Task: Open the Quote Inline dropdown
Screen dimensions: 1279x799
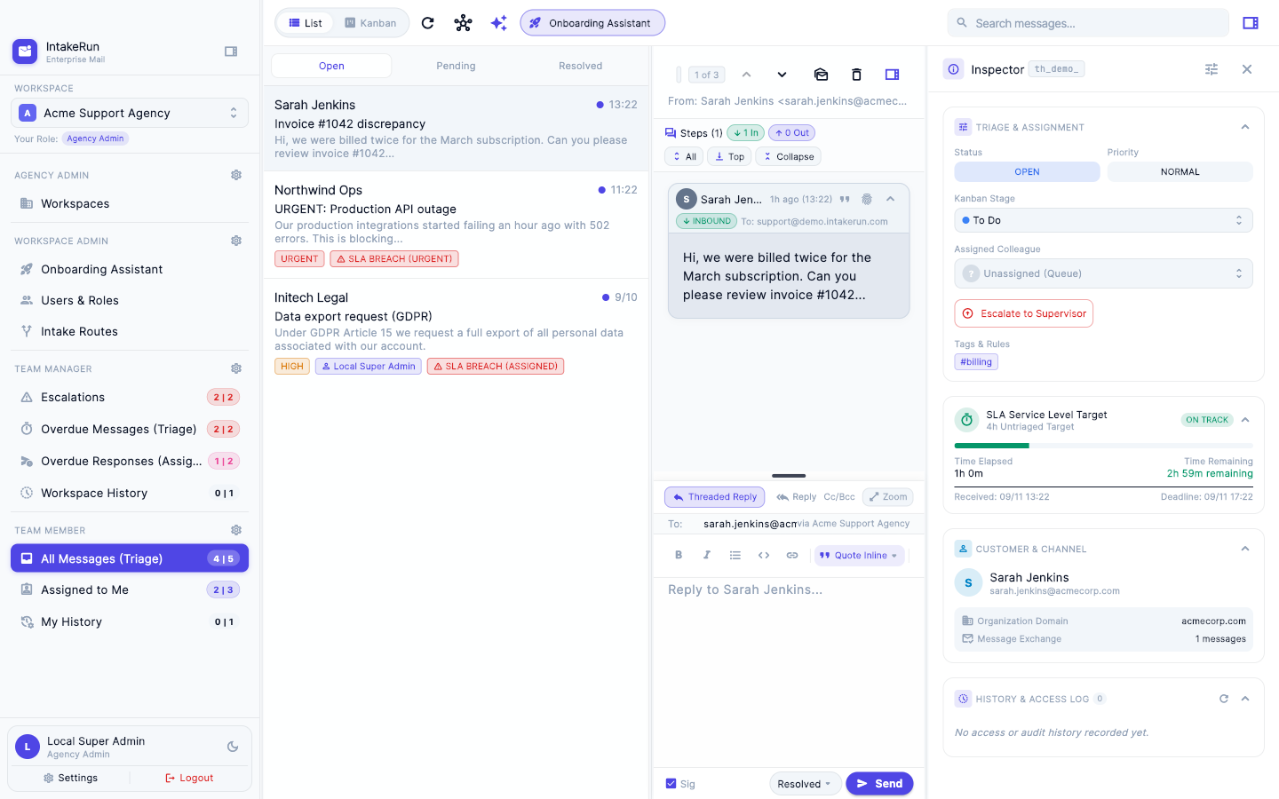Action: tap(859, 555)
